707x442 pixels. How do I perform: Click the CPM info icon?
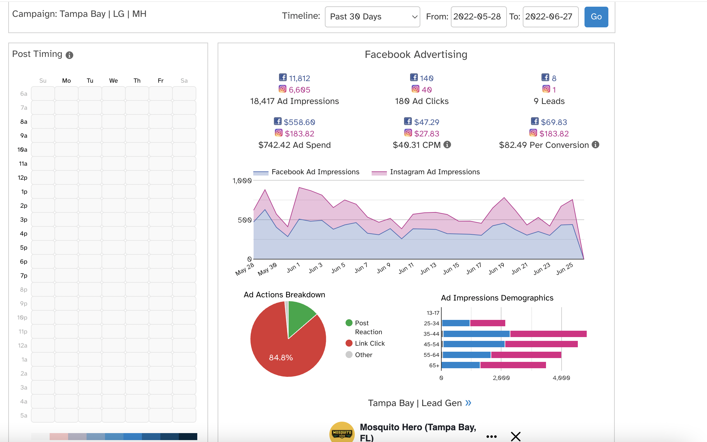pos(447,145)
